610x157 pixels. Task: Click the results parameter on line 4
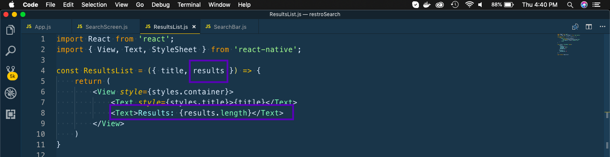[208, 71]
